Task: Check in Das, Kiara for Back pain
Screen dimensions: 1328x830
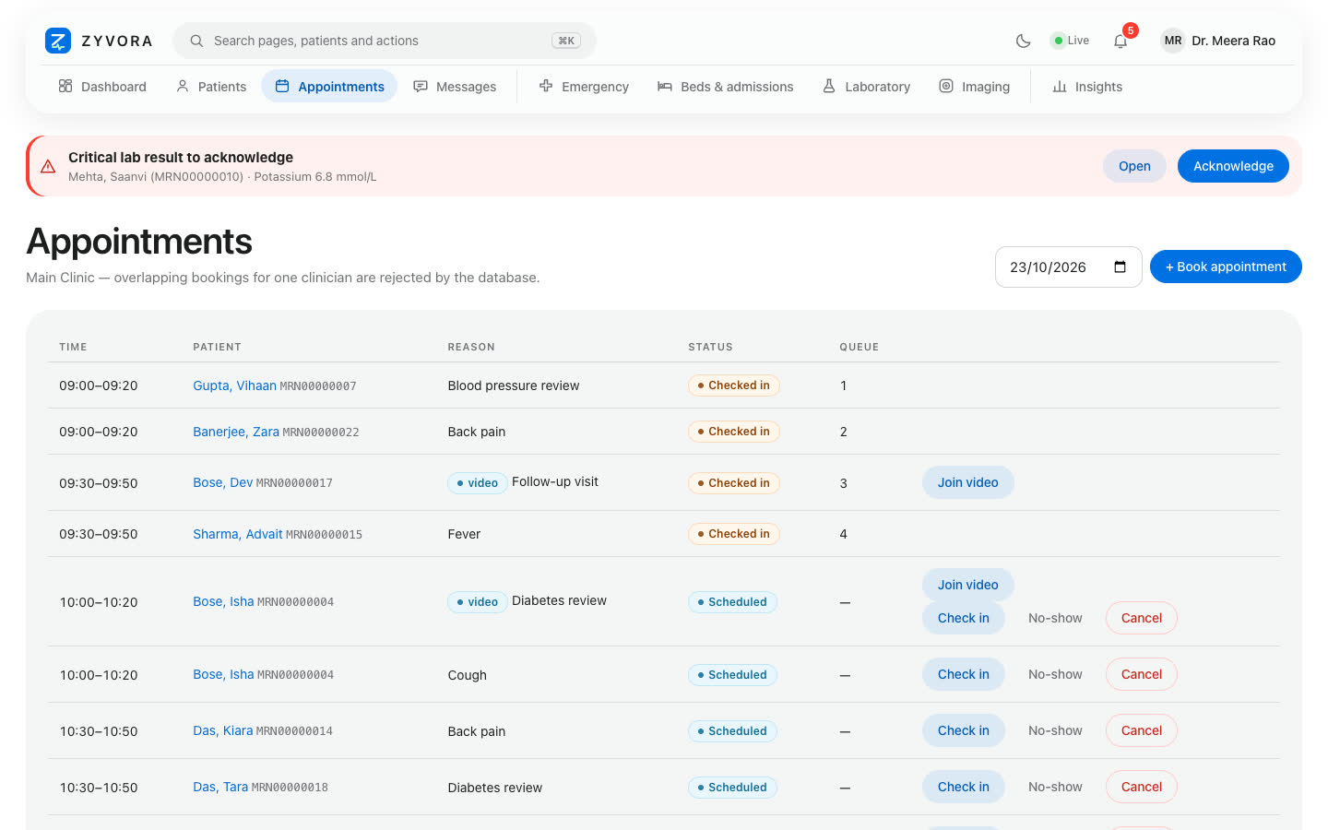Action: click(964, 730)
